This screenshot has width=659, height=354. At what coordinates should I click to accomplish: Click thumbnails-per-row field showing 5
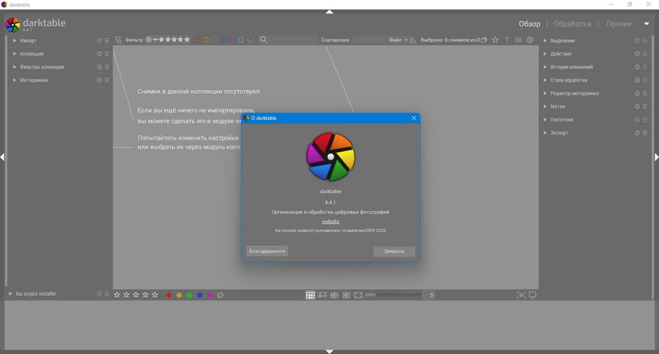tap(429, 295)
